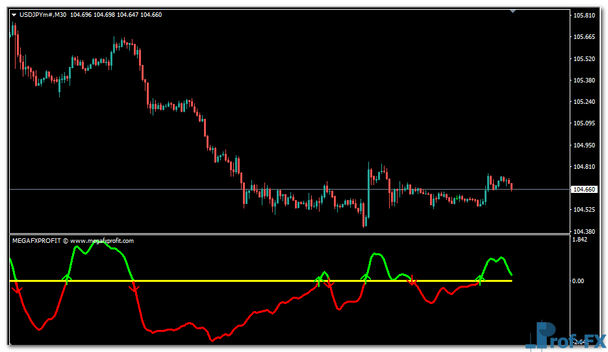608x352 pixels.
Task: Click the 0.00 indicator scale label
Action: [579, 281]
